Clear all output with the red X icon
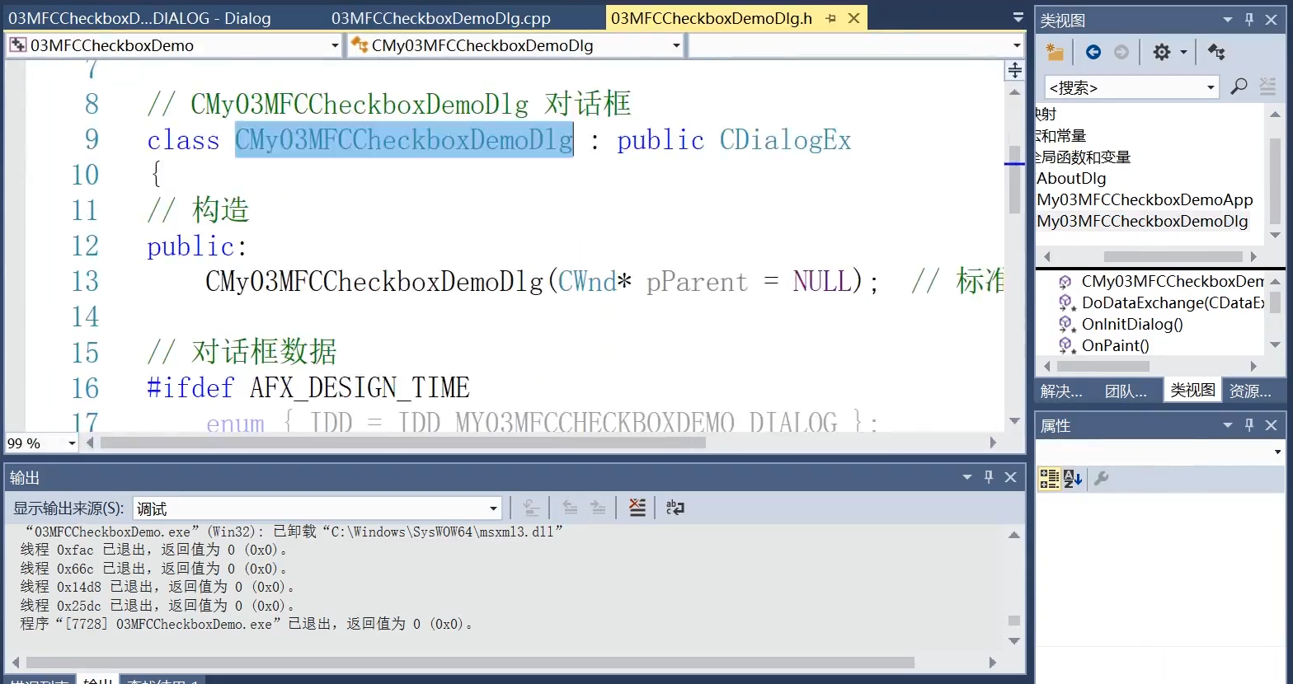 coord(637,508)
